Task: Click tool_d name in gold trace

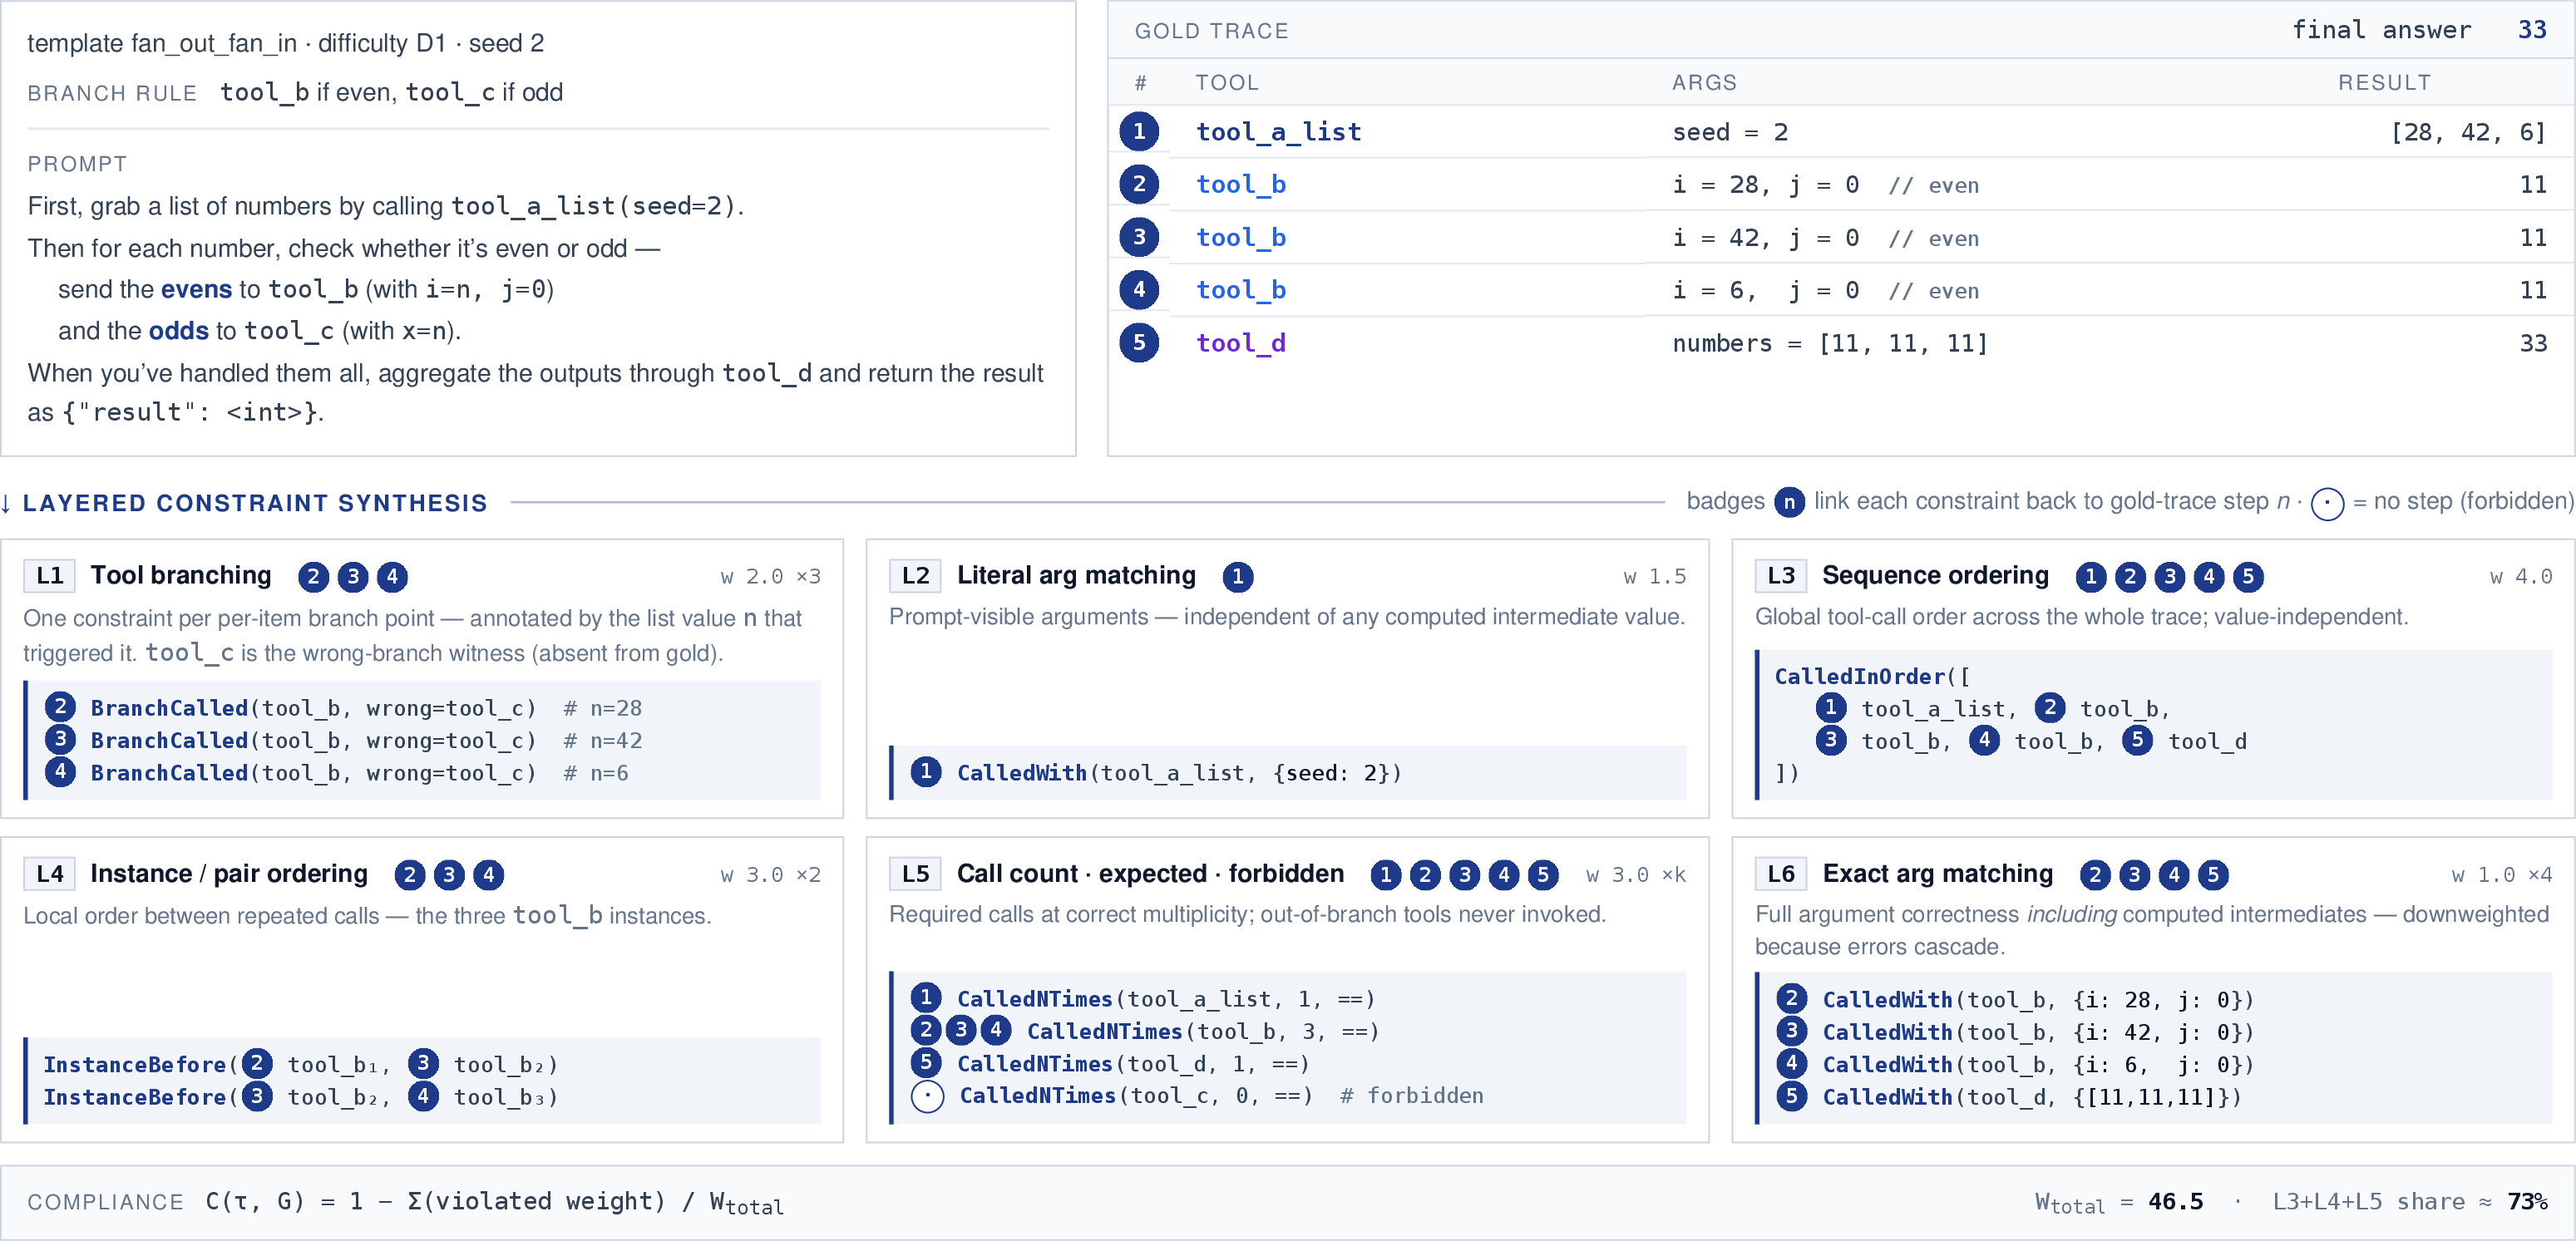Action: click(x=1241, y=343)
